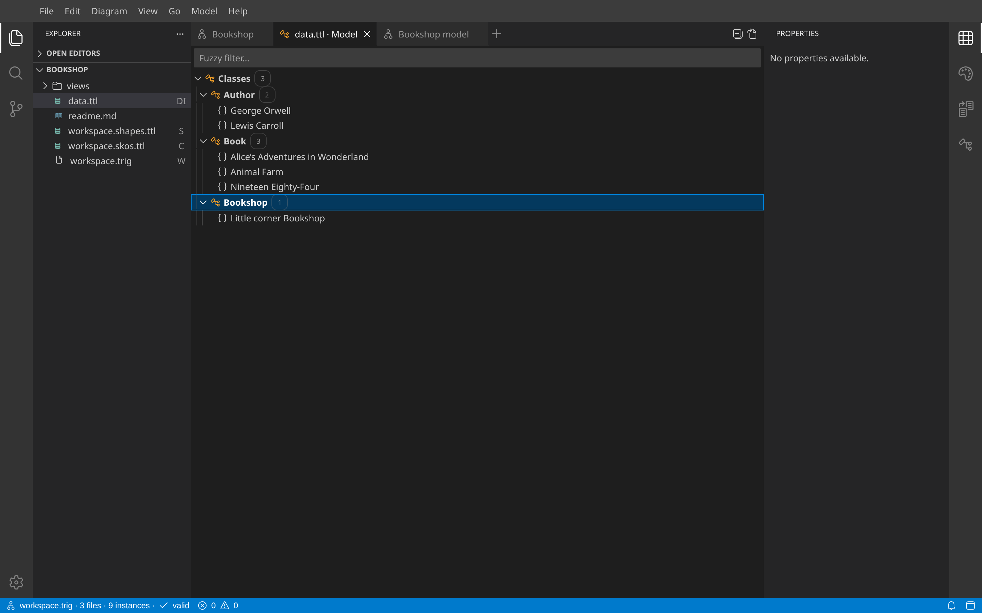Open the Edit menu
This screenshot has height=613, width=982.
pos(73,11)
